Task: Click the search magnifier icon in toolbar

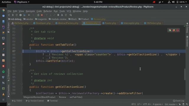Action: click(71, 15)
